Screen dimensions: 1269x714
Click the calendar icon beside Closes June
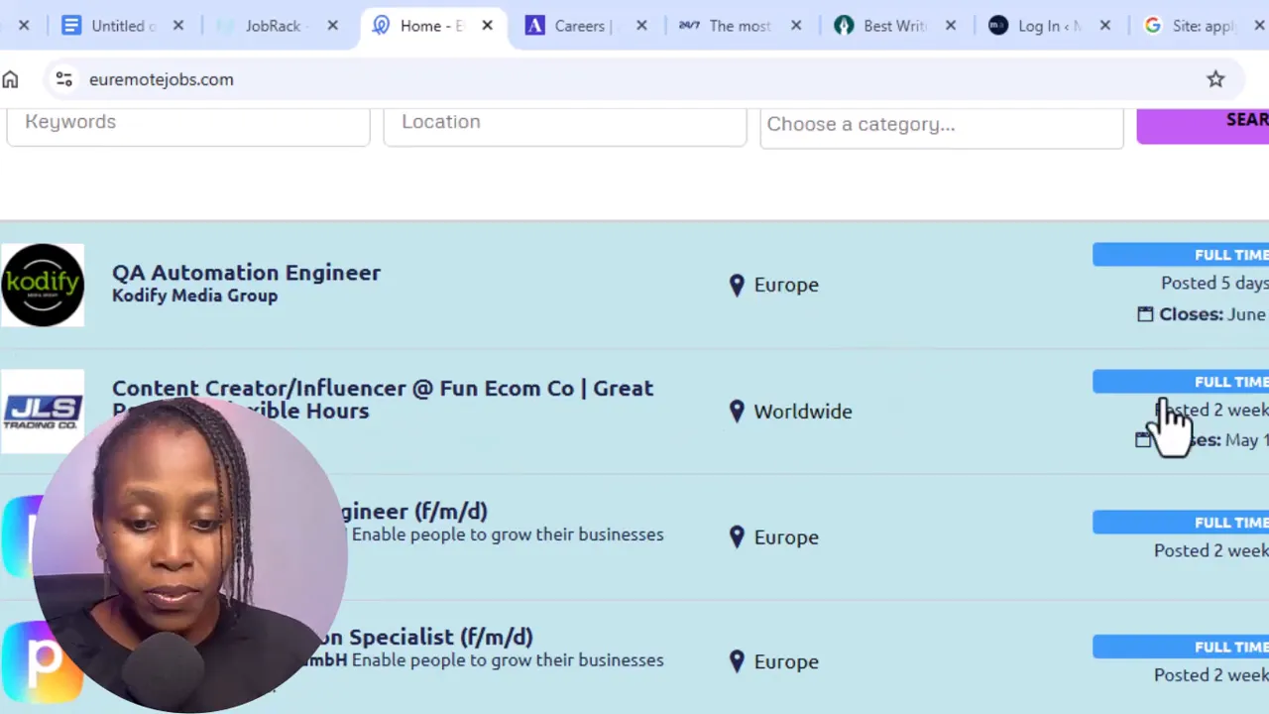1145,314
